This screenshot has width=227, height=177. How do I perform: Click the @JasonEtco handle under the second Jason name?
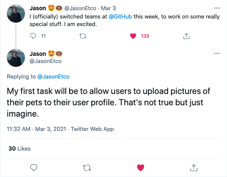[45, 61]
